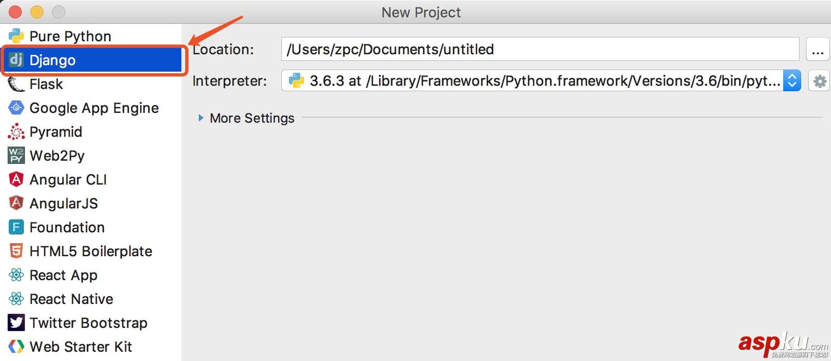Browse for a location using the ellipsis button

pos(817,49)
